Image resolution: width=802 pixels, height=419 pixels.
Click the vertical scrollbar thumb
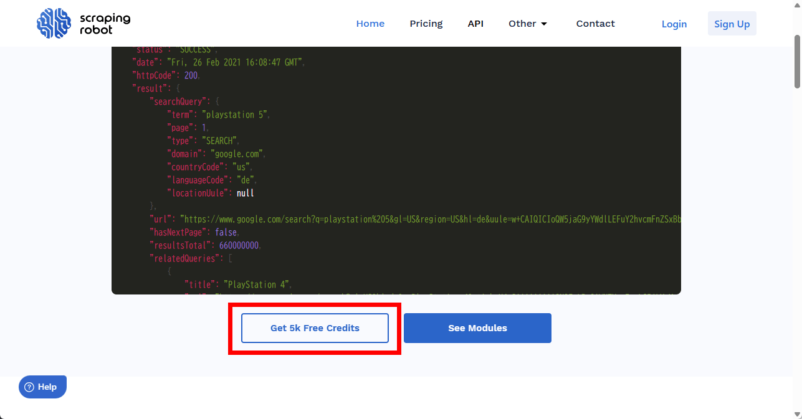(797, 61)
